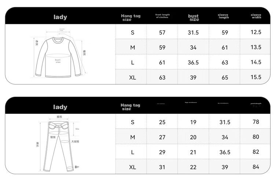The width and height of the screenshot is (275, 187).
Task: Select the 'bust size' column header
Action: [194, 18]
